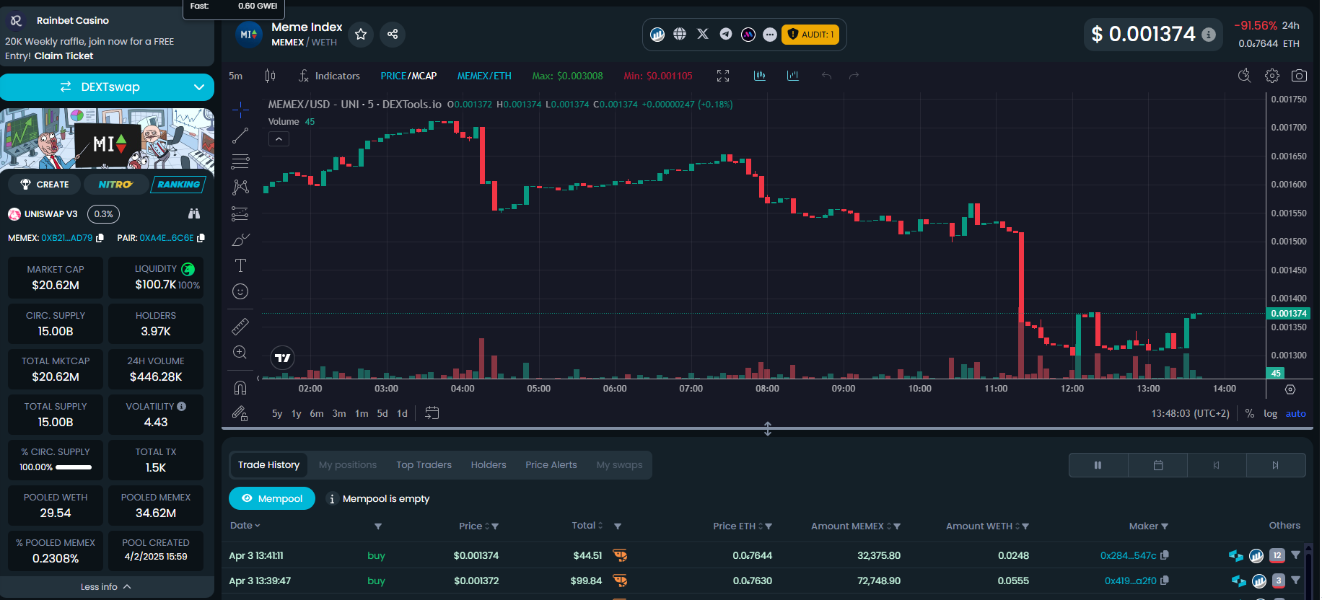Screen dimensions: 1322x600
Task: Open the Holders tab
Action: click(489, 465)
